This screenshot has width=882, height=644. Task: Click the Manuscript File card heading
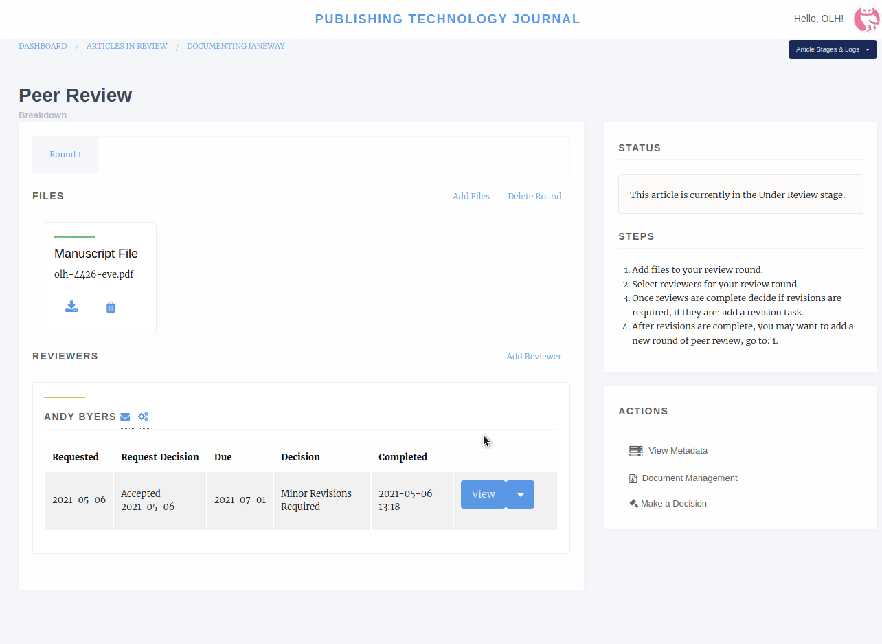pos(96,254)
